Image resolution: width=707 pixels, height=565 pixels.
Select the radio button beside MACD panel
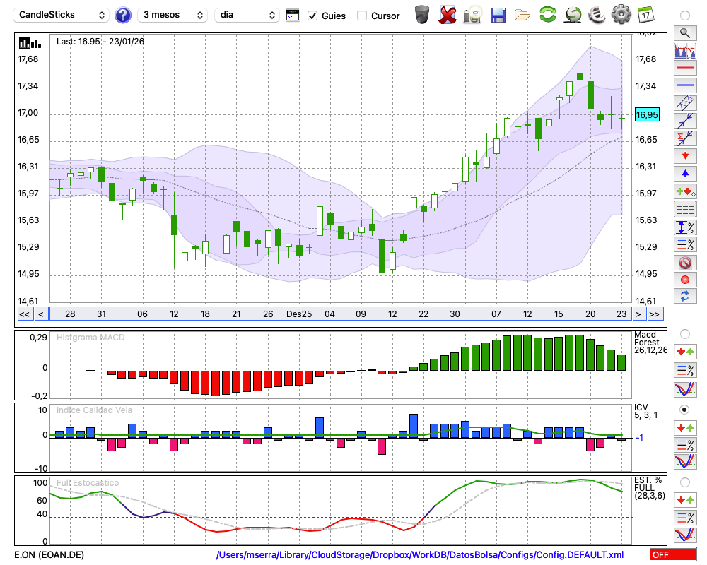point(684,333)
